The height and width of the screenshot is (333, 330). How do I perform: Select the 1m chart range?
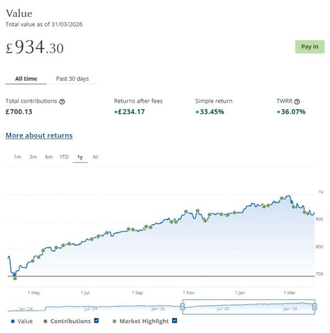(x=18, y=157)
